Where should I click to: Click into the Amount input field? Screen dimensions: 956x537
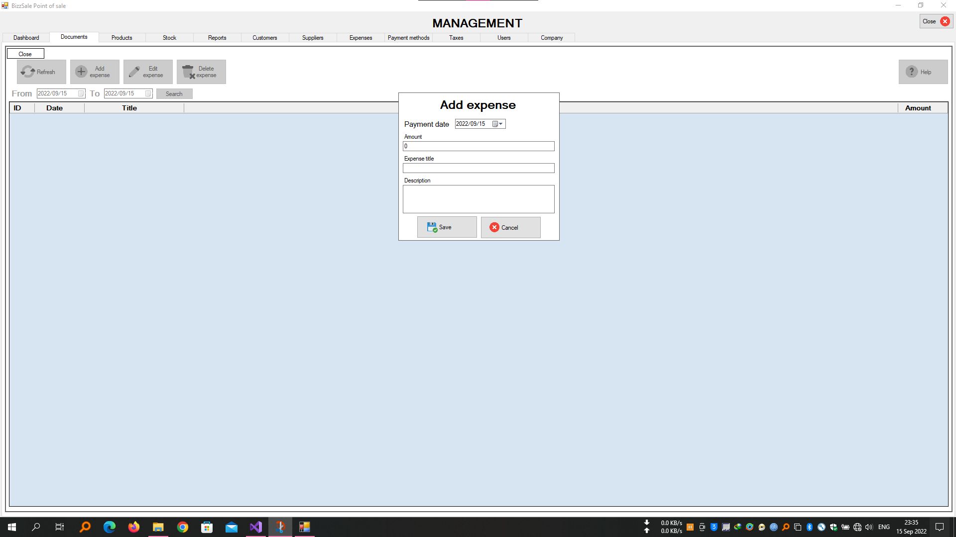478,146
